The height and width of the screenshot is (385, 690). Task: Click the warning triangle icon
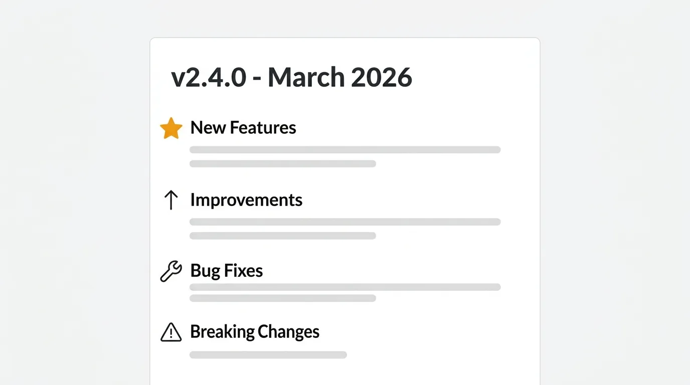click(x=170, y=332)
